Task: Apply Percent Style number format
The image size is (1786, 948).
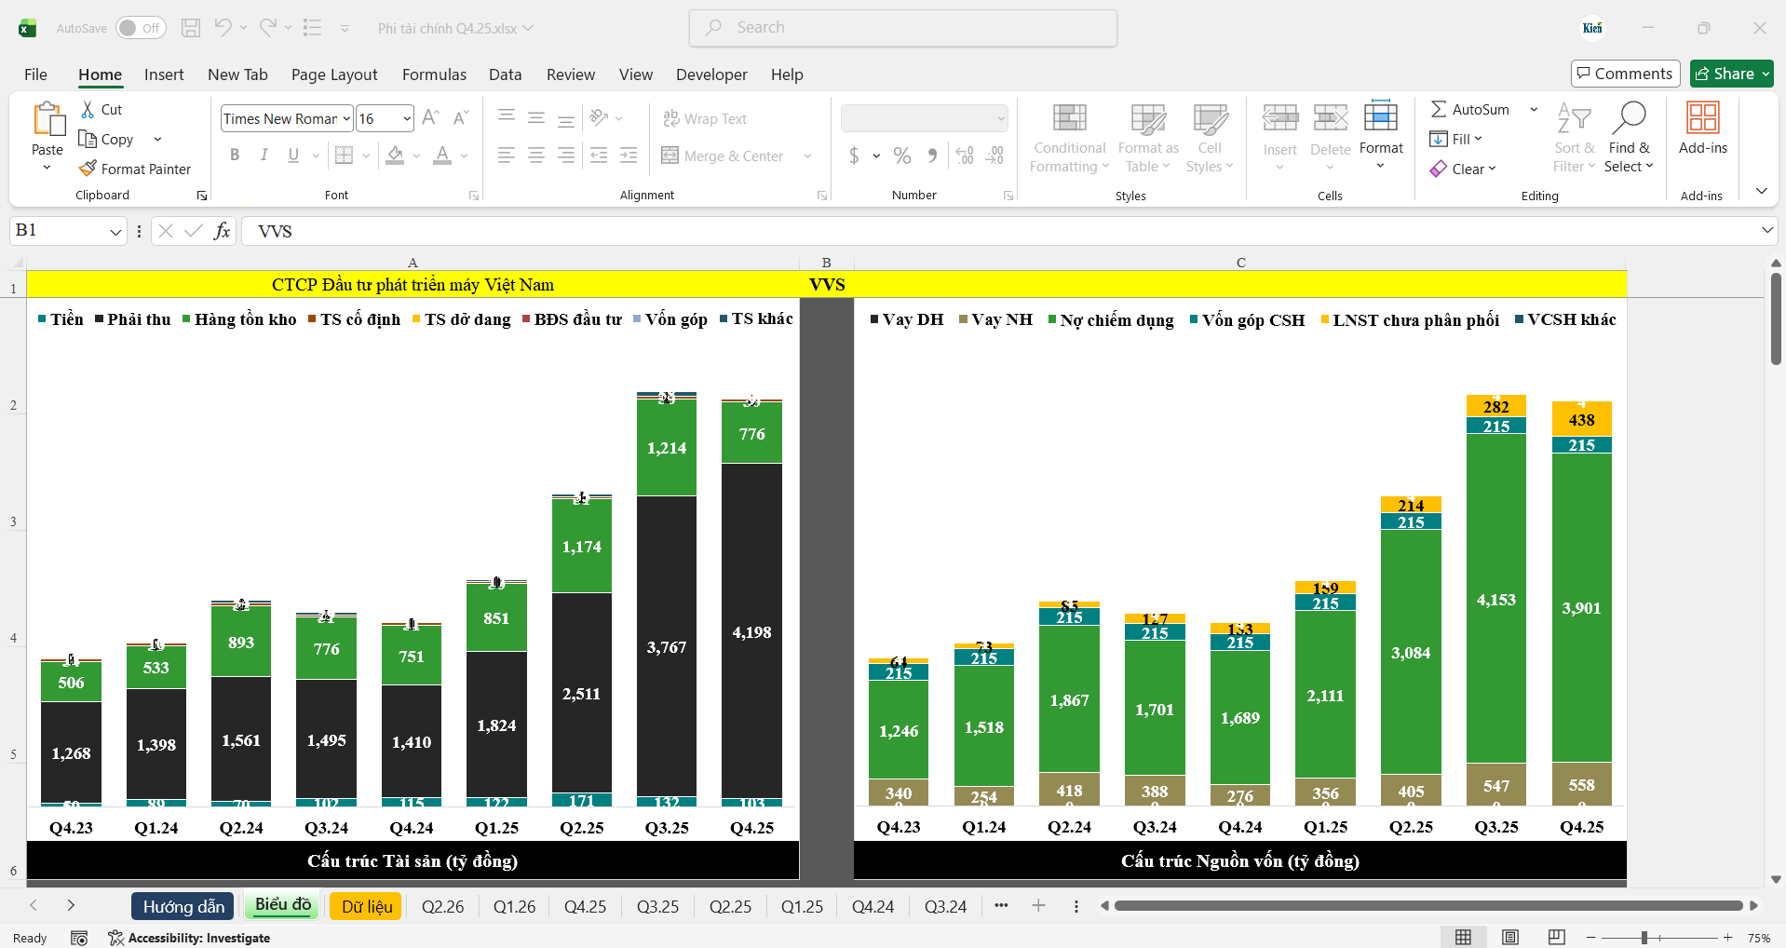Action: coord(902,156)
